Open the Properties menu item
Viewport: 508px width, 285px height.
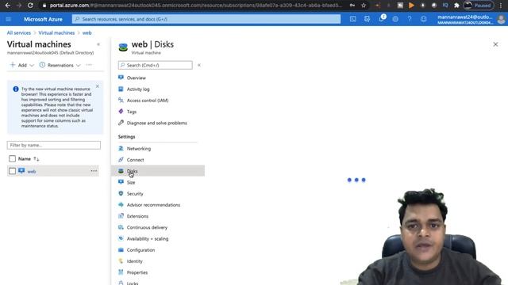[x=137, y=272]
